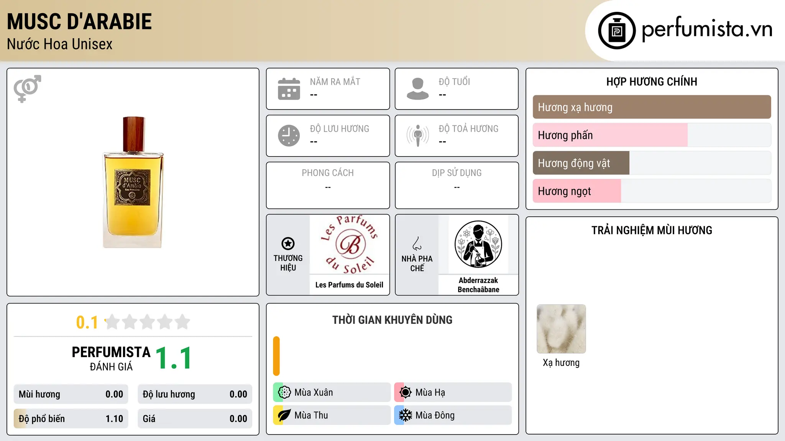This screenshot has width=785, height=441.
Task: Click the spring flower icon
Action: click(x=284, y=392)
